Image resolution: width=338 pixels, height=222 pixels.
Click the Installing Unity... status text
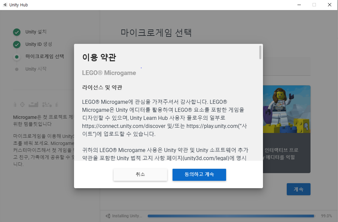[x=127, y=216]
